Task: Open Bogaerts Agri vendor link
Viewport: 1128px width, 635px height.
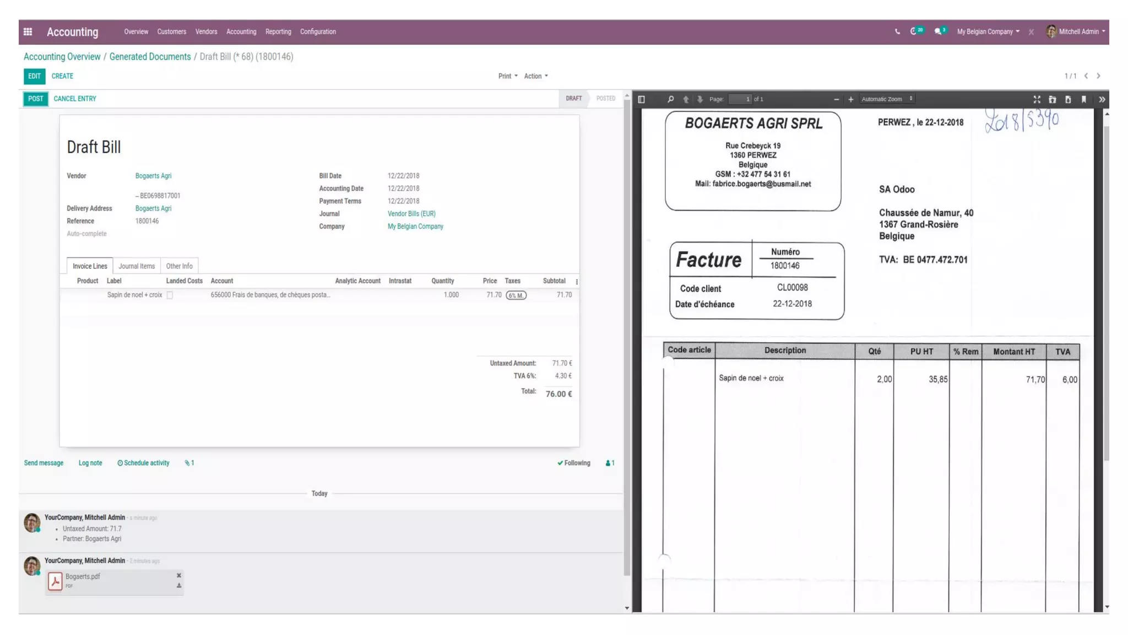Action: tap(153, 176)
